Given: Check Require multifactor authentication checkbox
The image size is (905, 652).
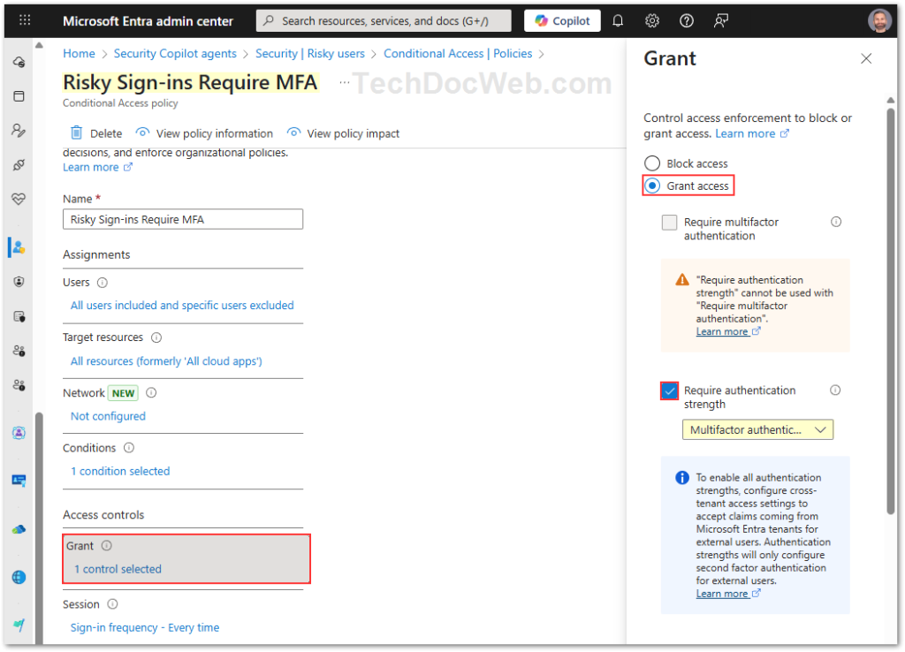Looking at the screenshot, I should pyautogui.click(x=670, y=223).
